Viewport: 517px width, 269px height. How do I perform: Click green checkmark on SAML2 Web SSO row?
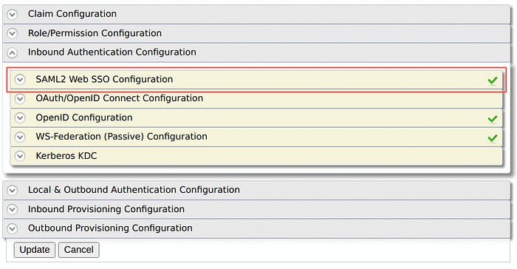tap(493, 81)
